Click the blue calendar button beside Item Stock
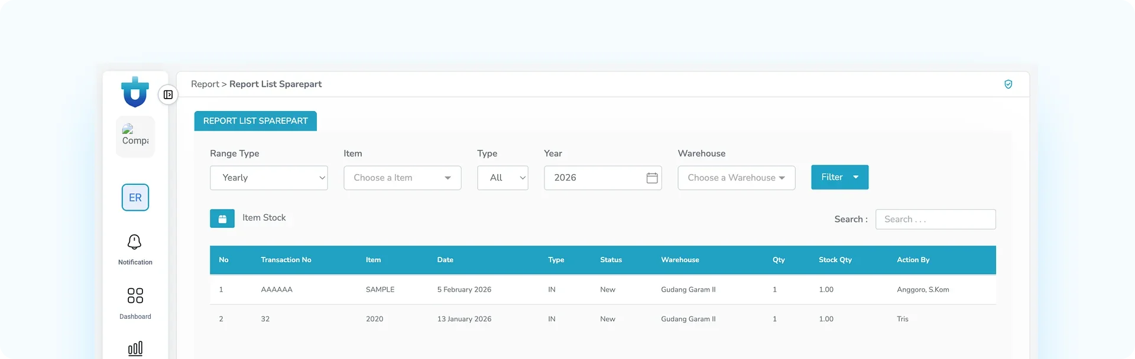This screenshot has height=359, width=1135. tap(222, 218)
